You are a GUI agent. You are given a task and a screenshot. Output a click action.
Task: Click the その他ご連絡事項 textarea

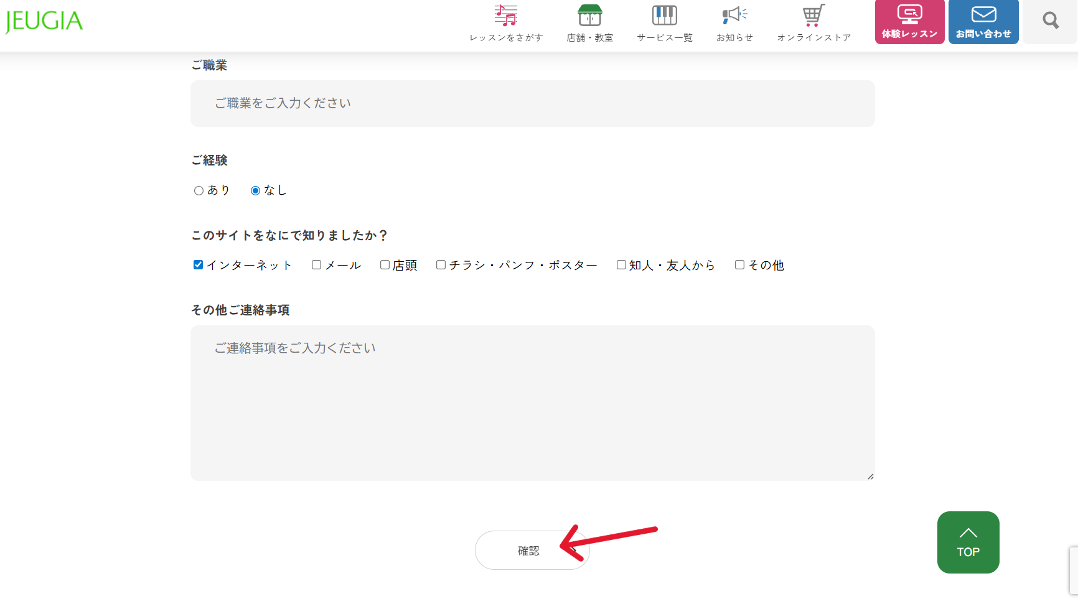pos(532,403)
